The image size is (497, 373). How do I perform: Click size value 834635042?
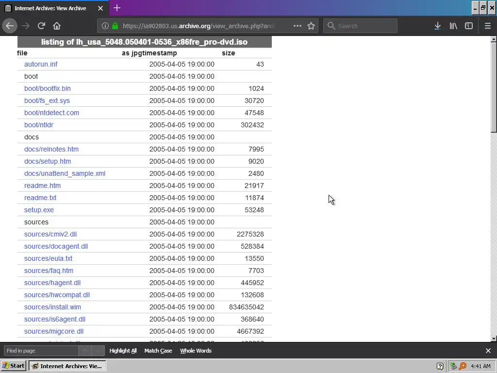pos(246,307)
